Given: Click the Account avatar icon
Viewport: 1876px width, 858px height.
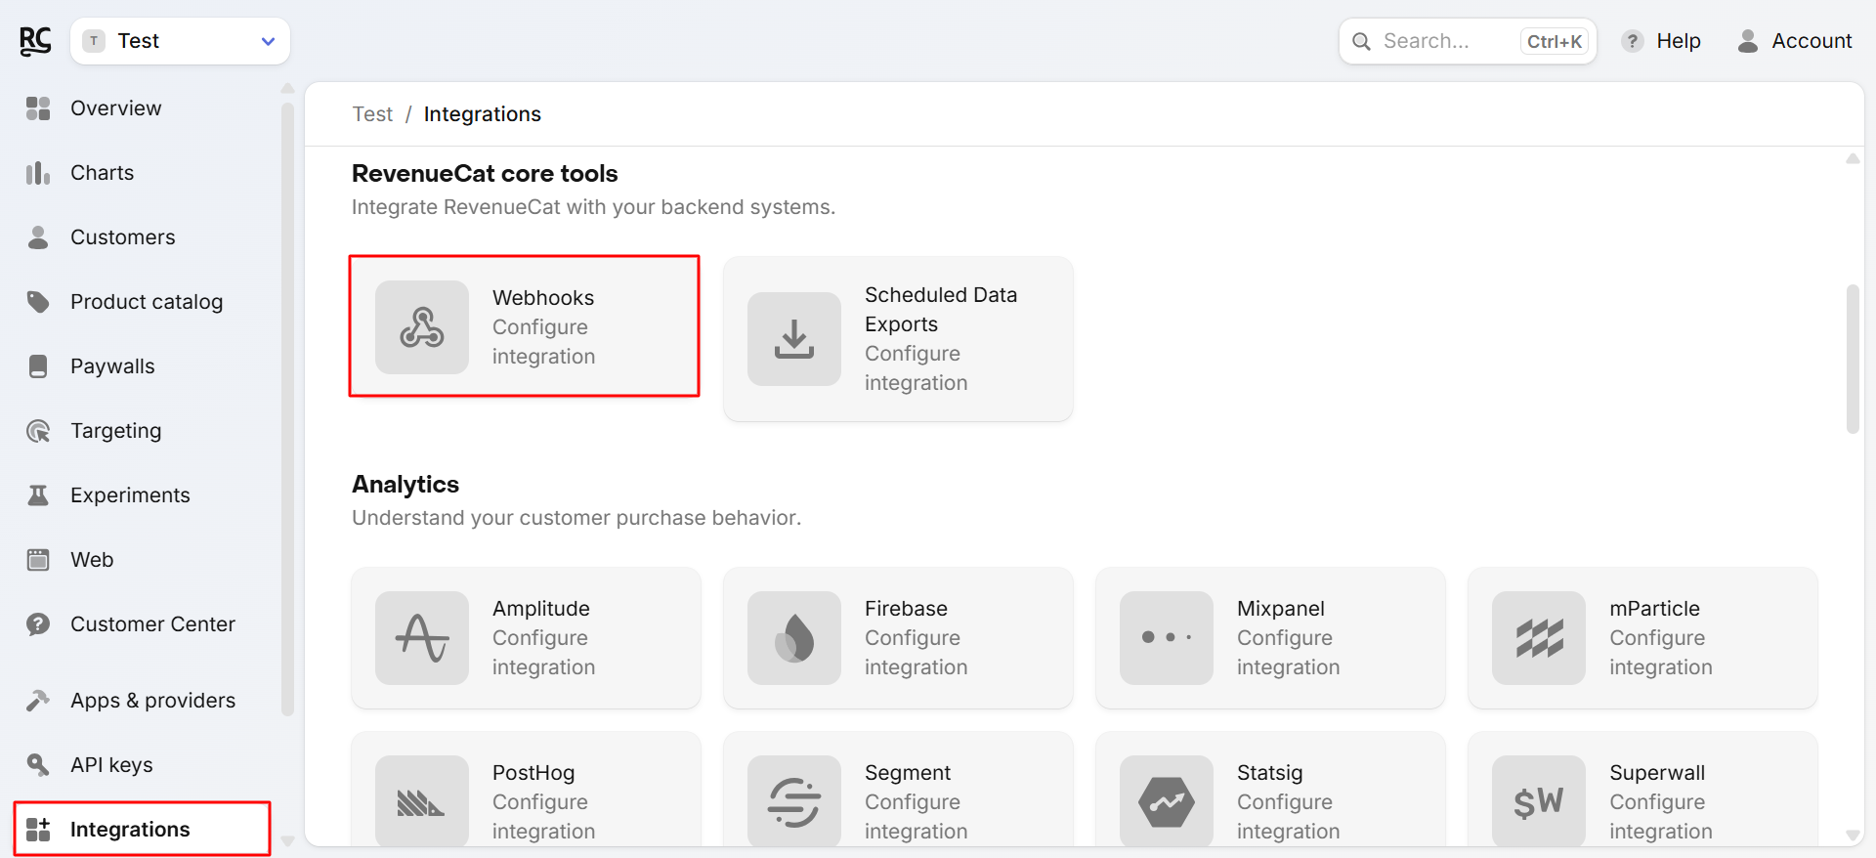Looking at the screenshot, I should pyautogui.click(x=1748, y=41).
